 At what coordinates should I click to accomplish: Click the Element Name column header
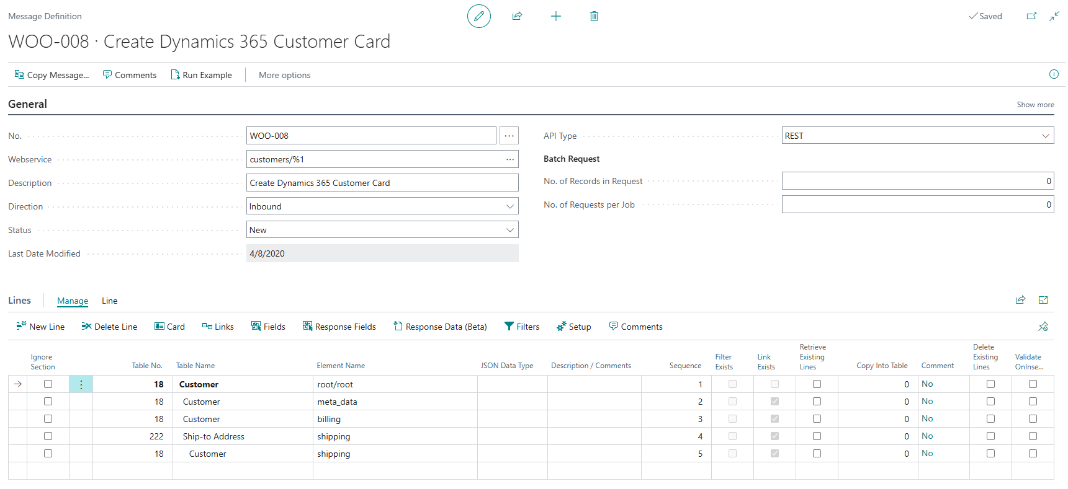[341, 366]
